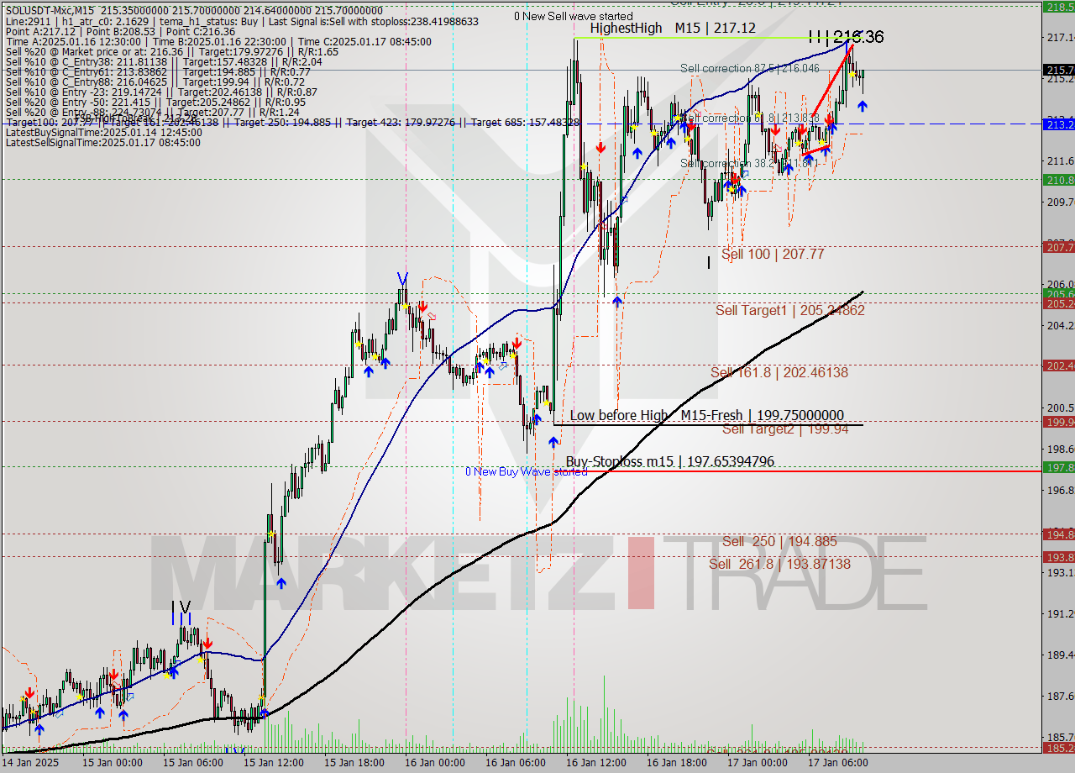
Task: Click the '17 Jan 06:00' time label
Action: (x=839, y=763)
